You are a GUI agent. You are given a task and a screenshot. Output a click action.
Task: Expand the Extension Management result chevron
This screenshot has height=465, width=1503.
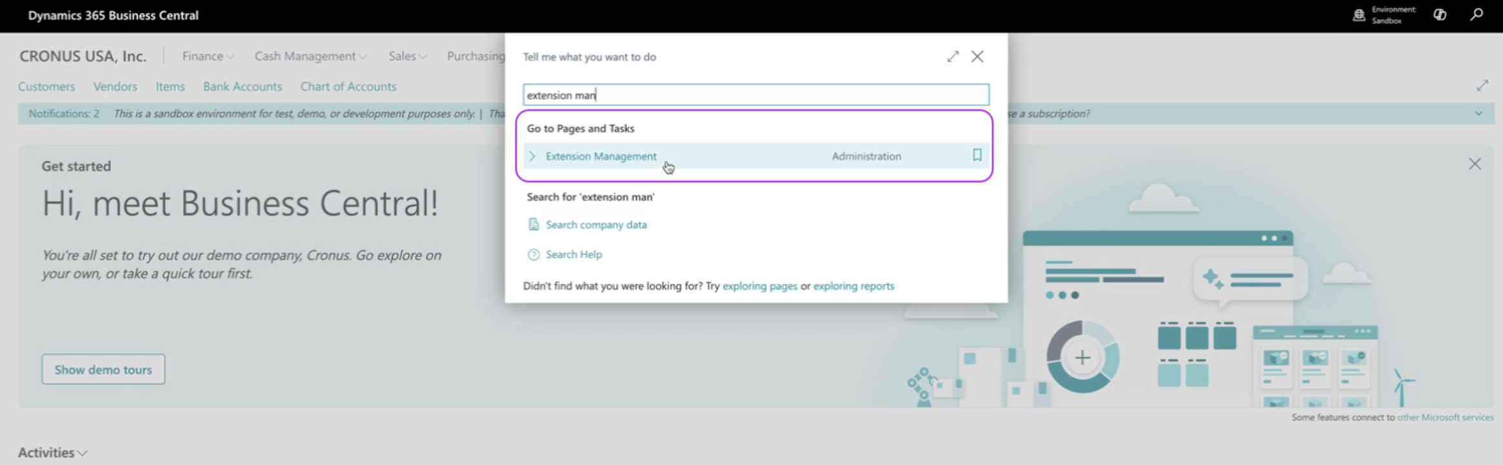(x=532, y=156)
